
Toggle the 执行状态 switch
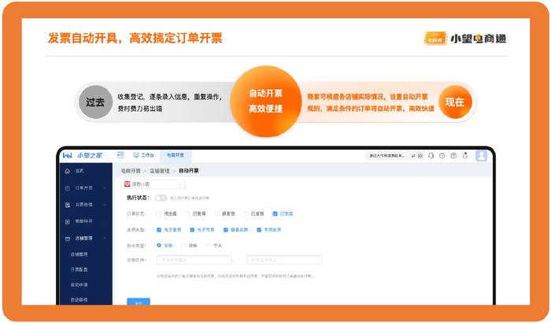tap(161, 198)
